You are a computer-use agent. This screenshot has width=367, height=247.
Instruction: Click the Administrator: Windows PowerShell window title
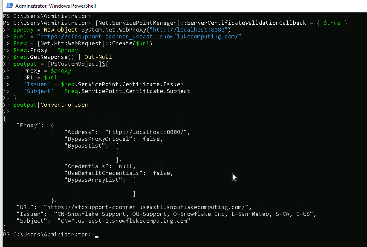pos(55,6)
